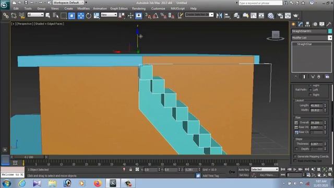Enable the Rail Path Left checkbox
Viewport: 334px width, 188px height.
click(311, 90)
